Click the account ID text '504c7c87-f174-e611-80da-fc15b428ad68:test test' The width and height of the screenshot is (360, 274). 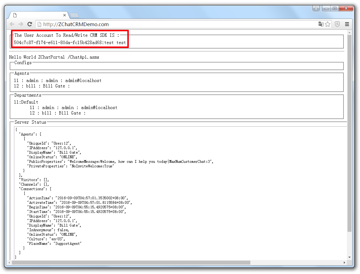coord(70,43)
